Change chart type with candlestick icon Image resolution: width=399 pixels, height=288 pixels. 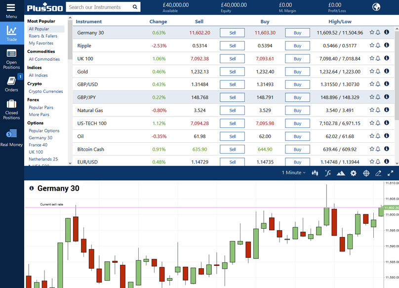pyautogui.click(x=315, y=173)
